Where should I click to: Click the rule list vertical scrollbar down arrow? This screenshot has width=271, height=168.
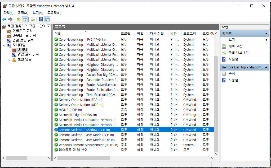tap(216, 154)
